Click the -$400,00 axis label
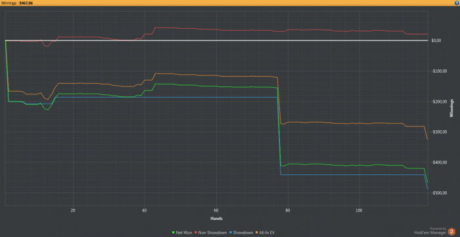Screen dimensions: 460x237 click(439, 162)
